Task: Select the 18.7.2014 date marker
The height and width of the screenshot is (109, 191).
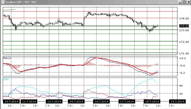Action: (x=152, y=101)
